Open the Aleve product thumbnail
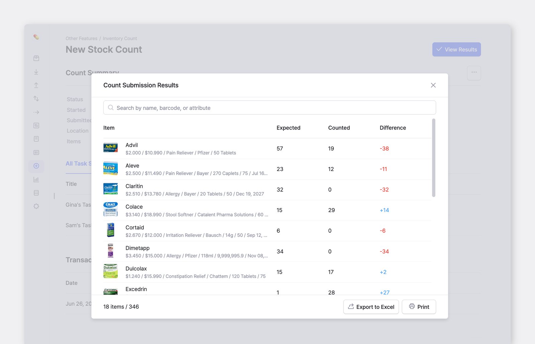This screenshot has width=535, height=344. pos(110,169)
